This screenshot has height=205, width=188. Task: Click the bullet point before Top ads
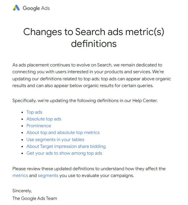point(23,113)
